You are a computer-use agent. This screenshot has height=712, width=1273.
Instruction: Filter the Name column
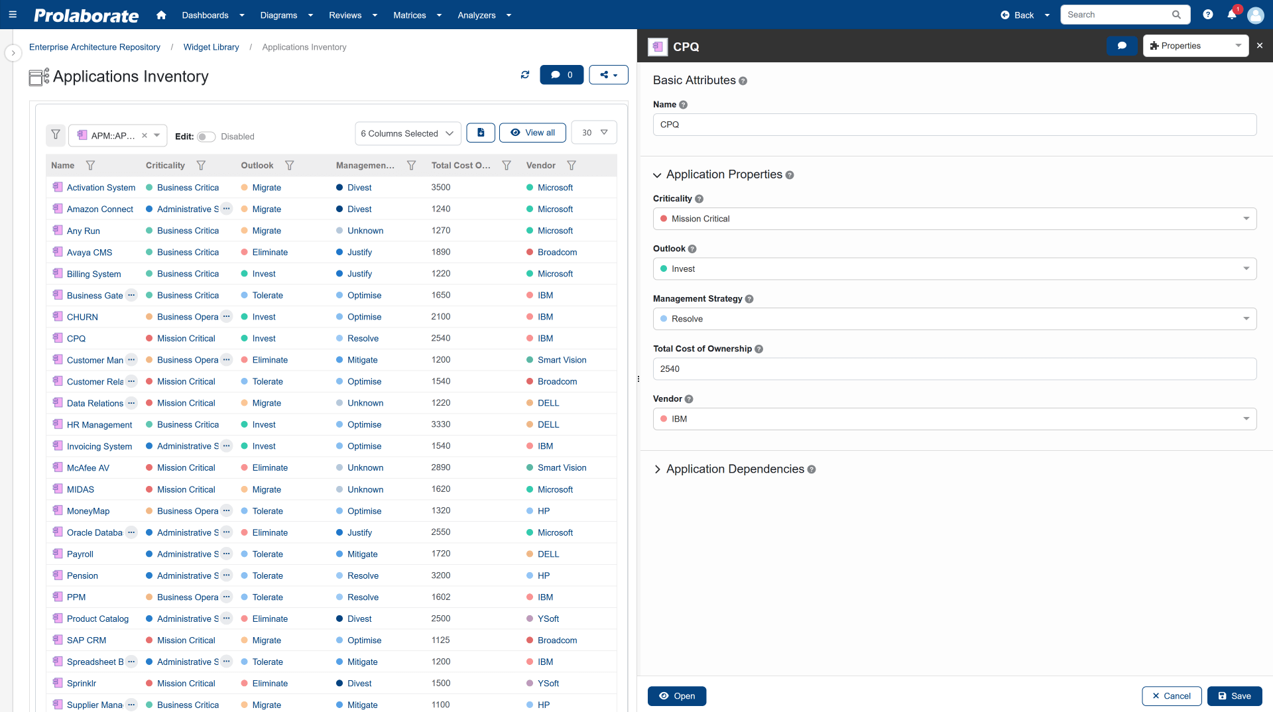point(90,166)
